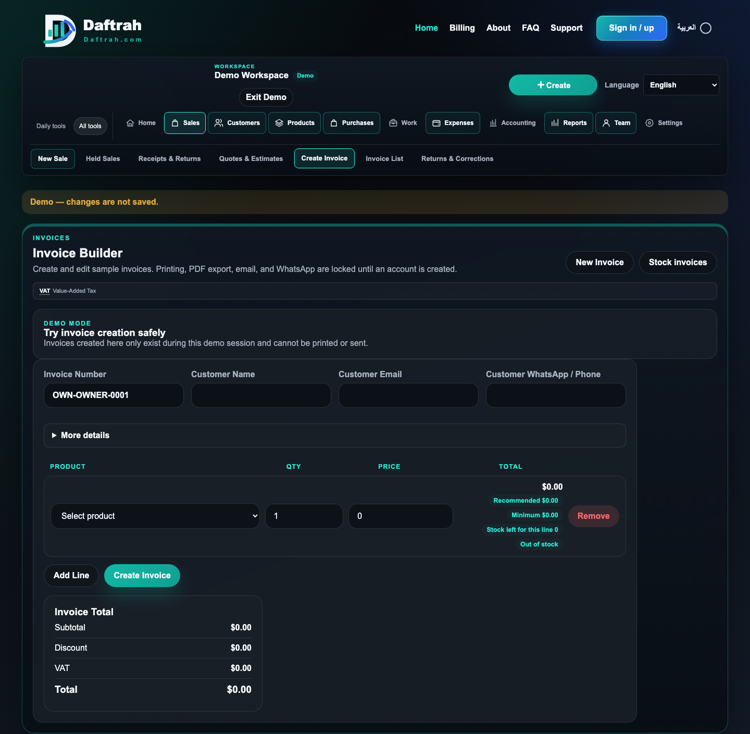Click the Products layers icon
Image resolution: width=750 pixels, height=734 pixels.
(279, 123)
